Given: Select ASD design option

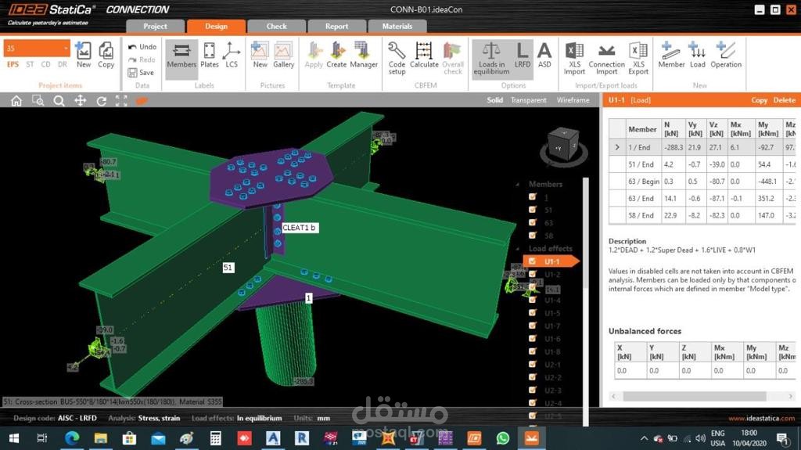Looking at the screenshot, I should pos(544,55).
